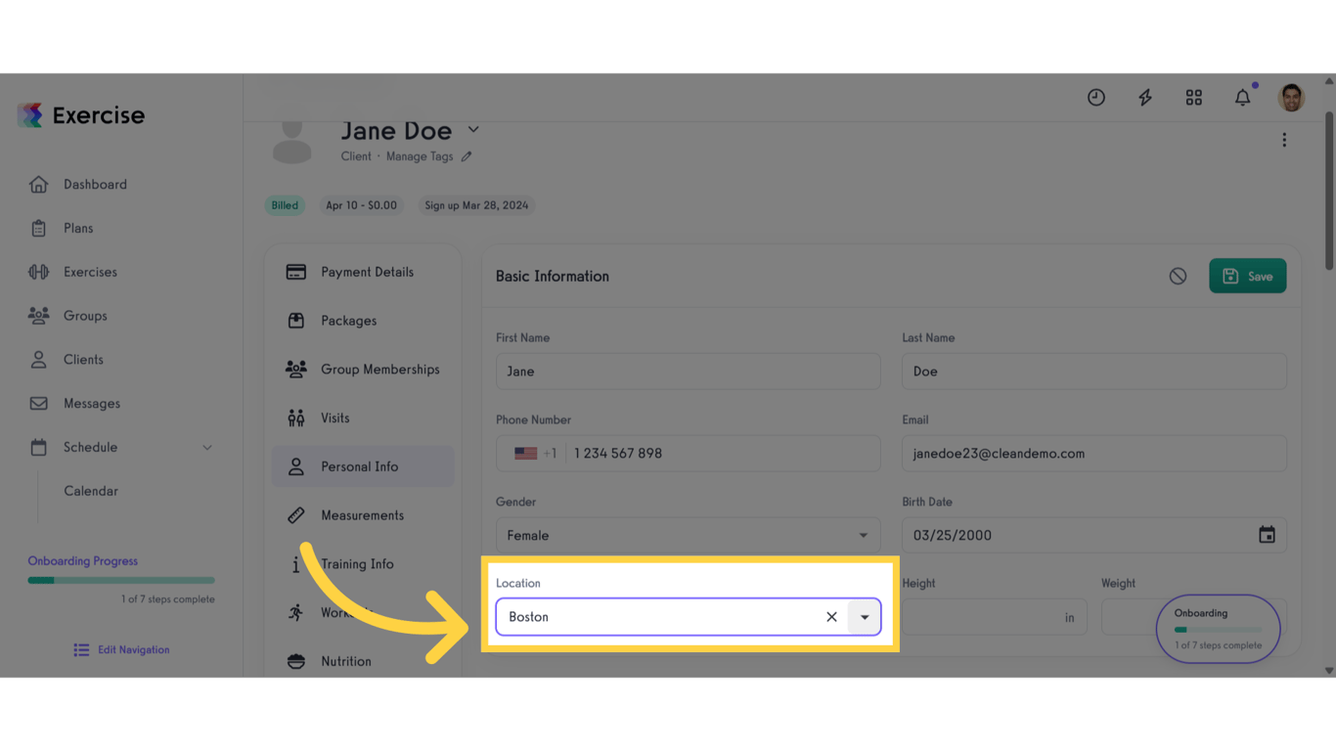The image size is (1336, 751).
Task: Click the sidebar onboarding progress bar
Action: coord(121,581)
